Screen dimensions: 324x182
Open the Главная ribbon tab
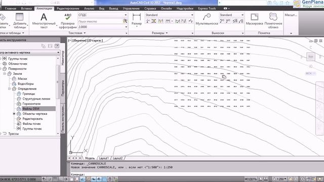coord(11,9)
